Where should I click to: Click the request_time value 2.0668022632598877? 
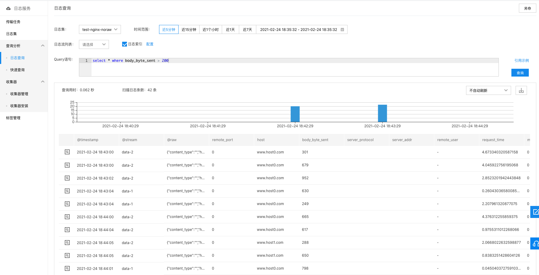(501, 243)
